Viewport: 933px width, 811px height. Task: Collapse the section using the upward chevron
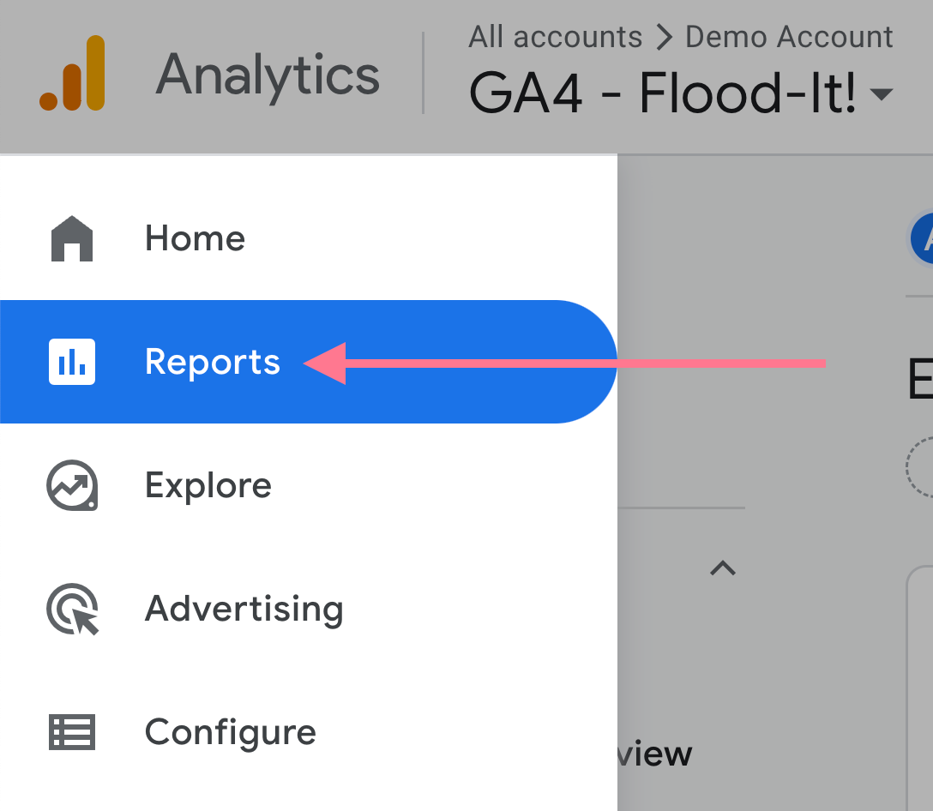pyautogui.click(x=722, y=568)
